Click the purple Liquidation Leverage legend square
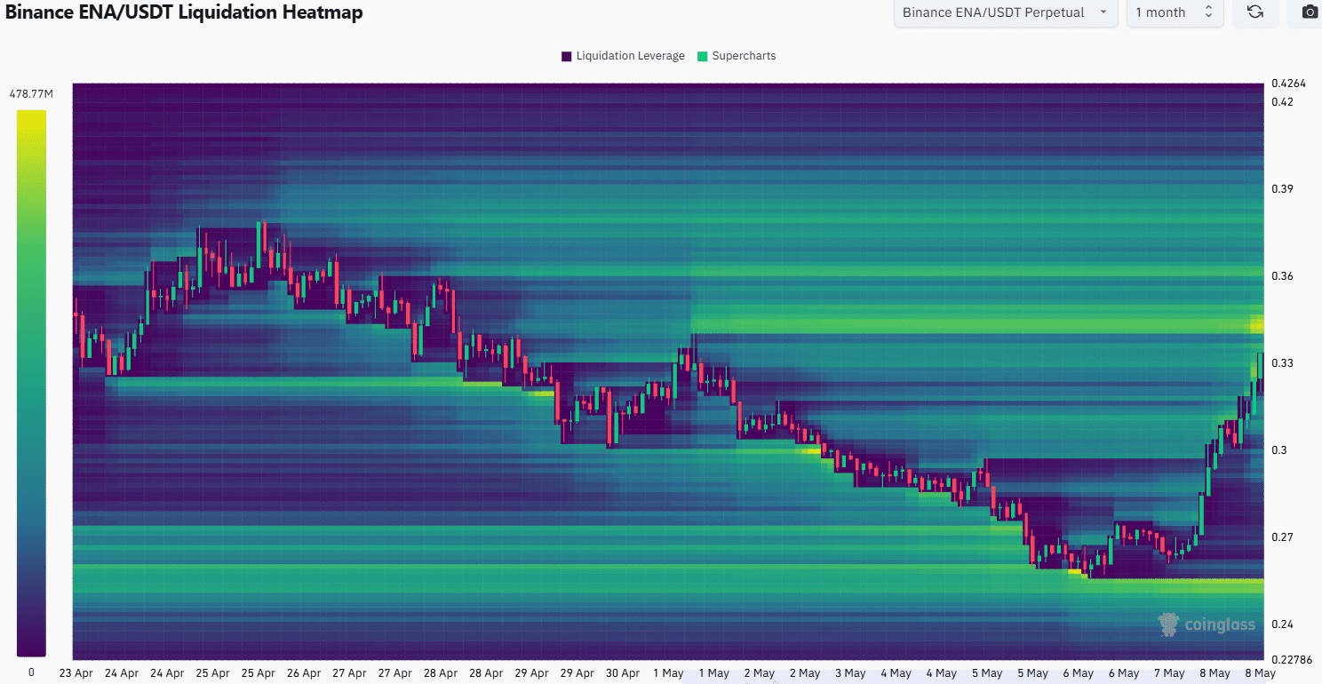Screen dimensions: 1322x684 566,56
